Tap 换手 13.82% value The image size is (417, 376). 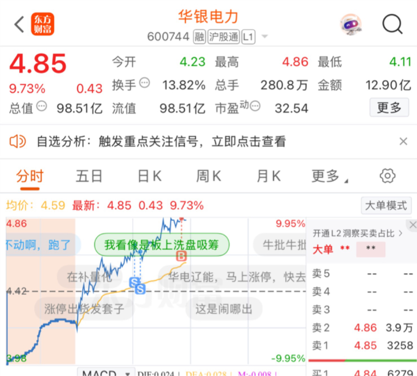click(184, 85)
